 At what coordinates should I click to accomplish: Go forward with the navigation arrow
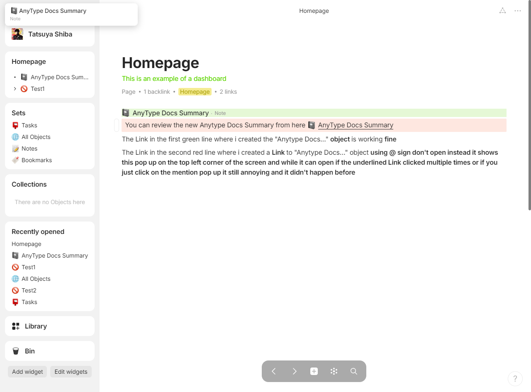click(x=294, y=371)
